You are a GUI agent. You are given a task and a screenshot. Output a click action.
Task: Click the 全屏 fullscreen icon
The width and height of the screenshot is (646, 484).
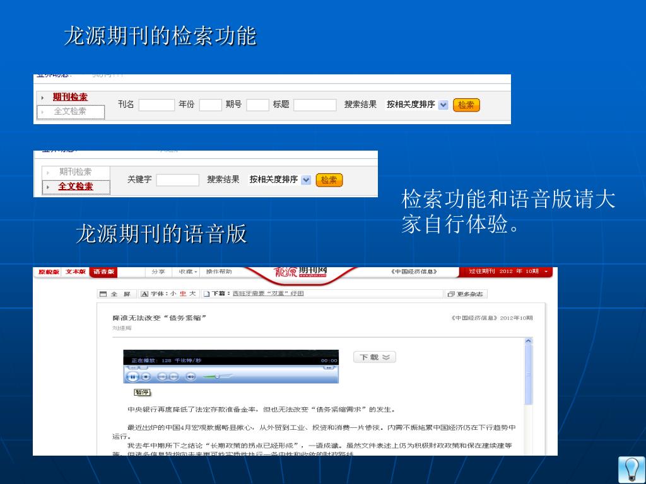coord(103,294)
